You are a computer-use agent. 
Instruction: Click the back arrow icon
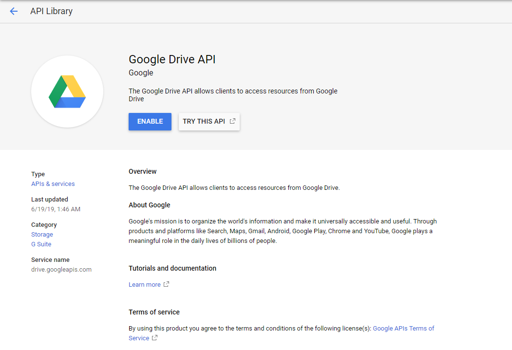pos(14,11)
